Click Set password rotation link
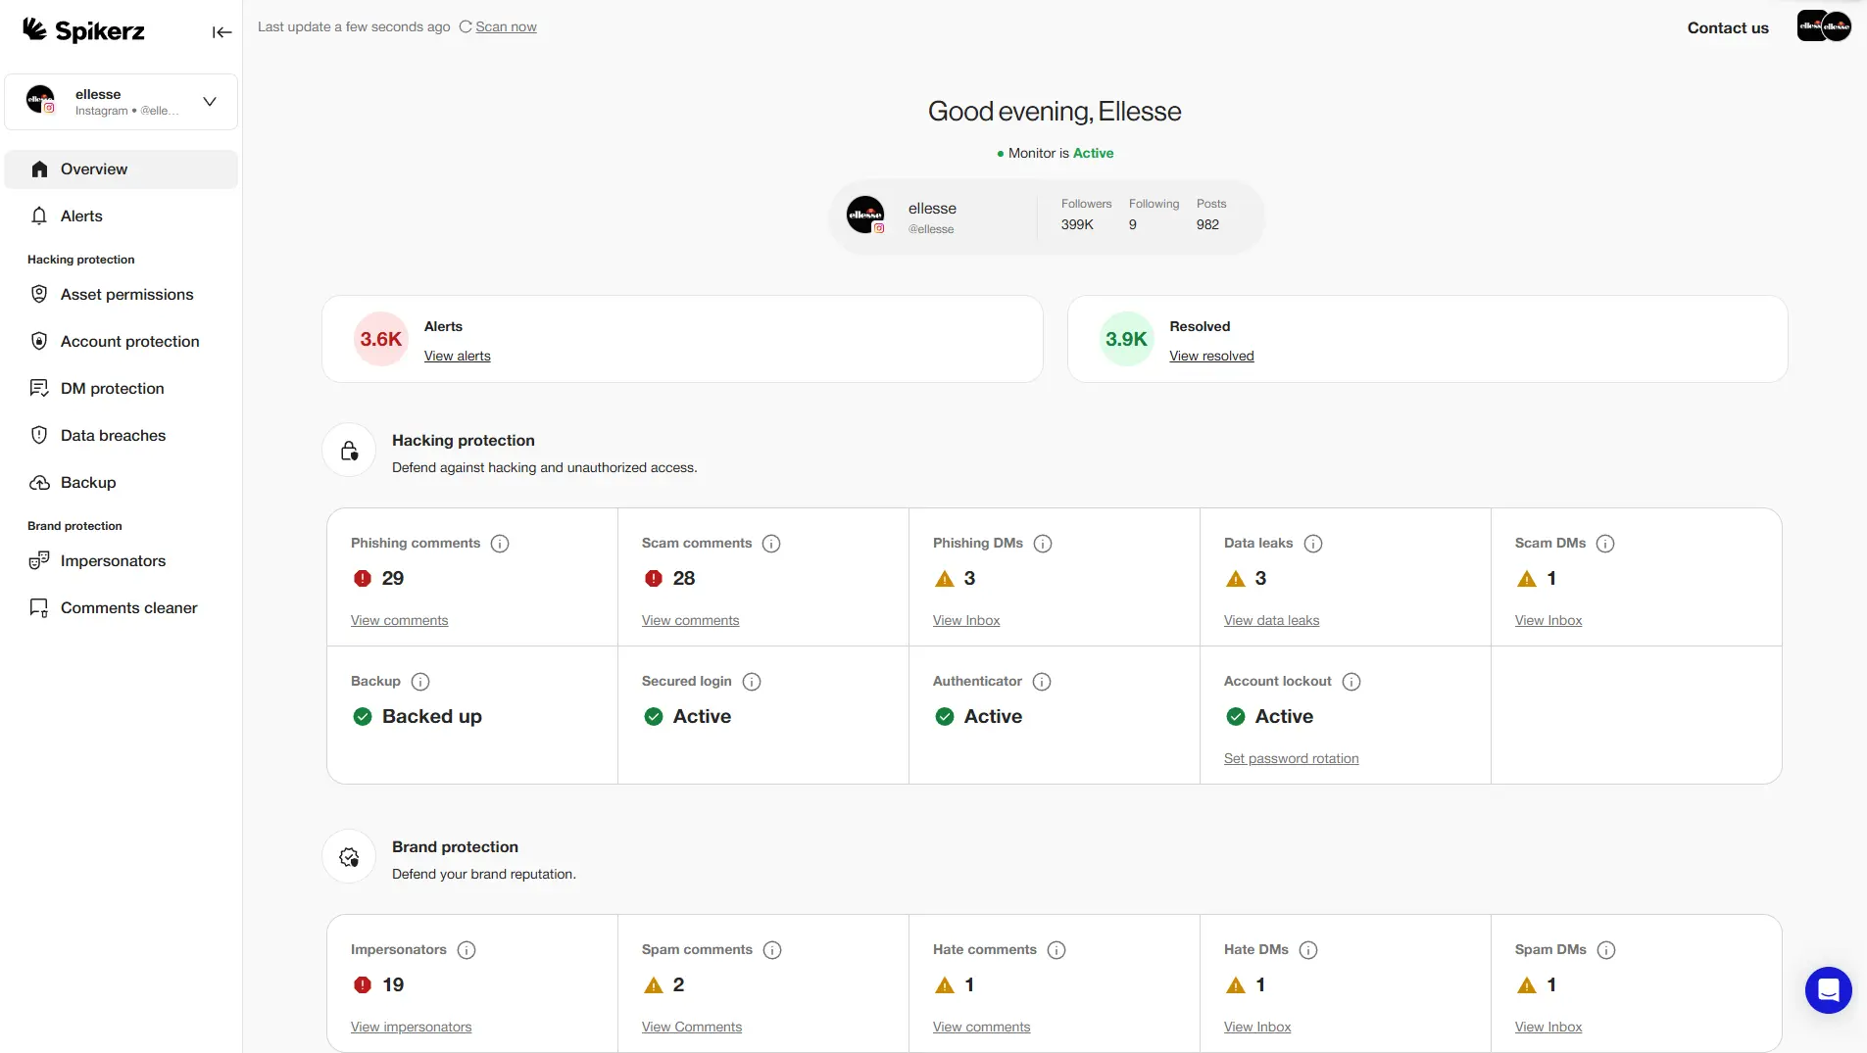 [1291, 758]
